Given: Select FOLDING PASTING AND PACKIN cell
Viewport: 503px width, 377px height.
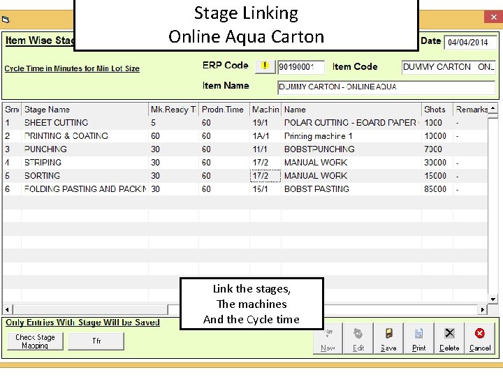Looking at the screenshot, I should pos(85,188).
